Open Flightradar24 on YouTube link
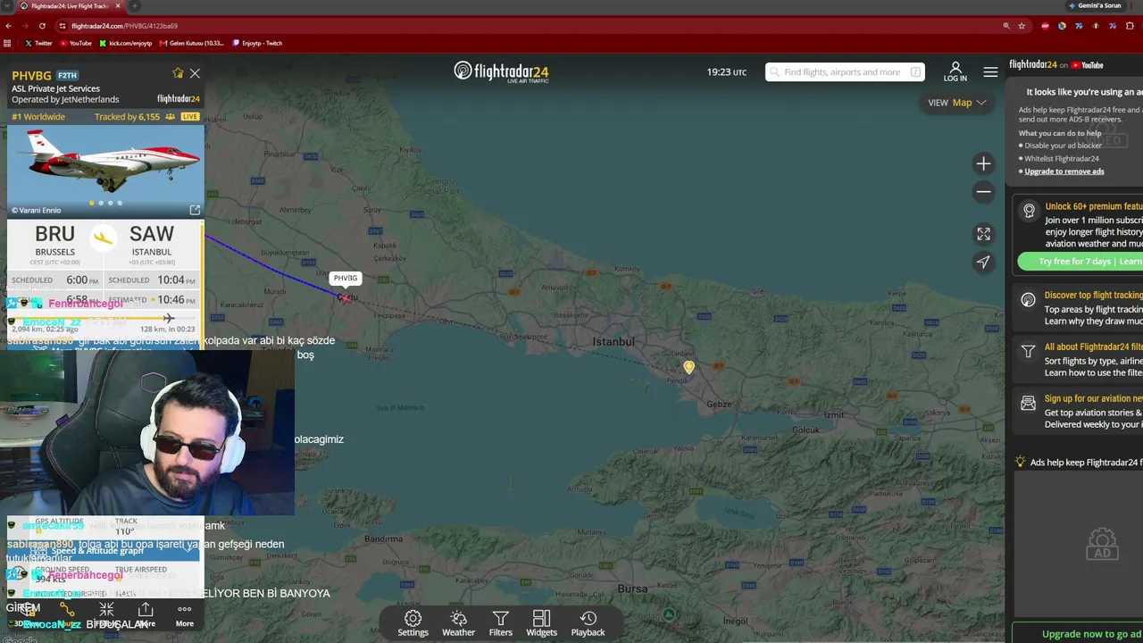The image size is (1143, 643). (1056, 65)
